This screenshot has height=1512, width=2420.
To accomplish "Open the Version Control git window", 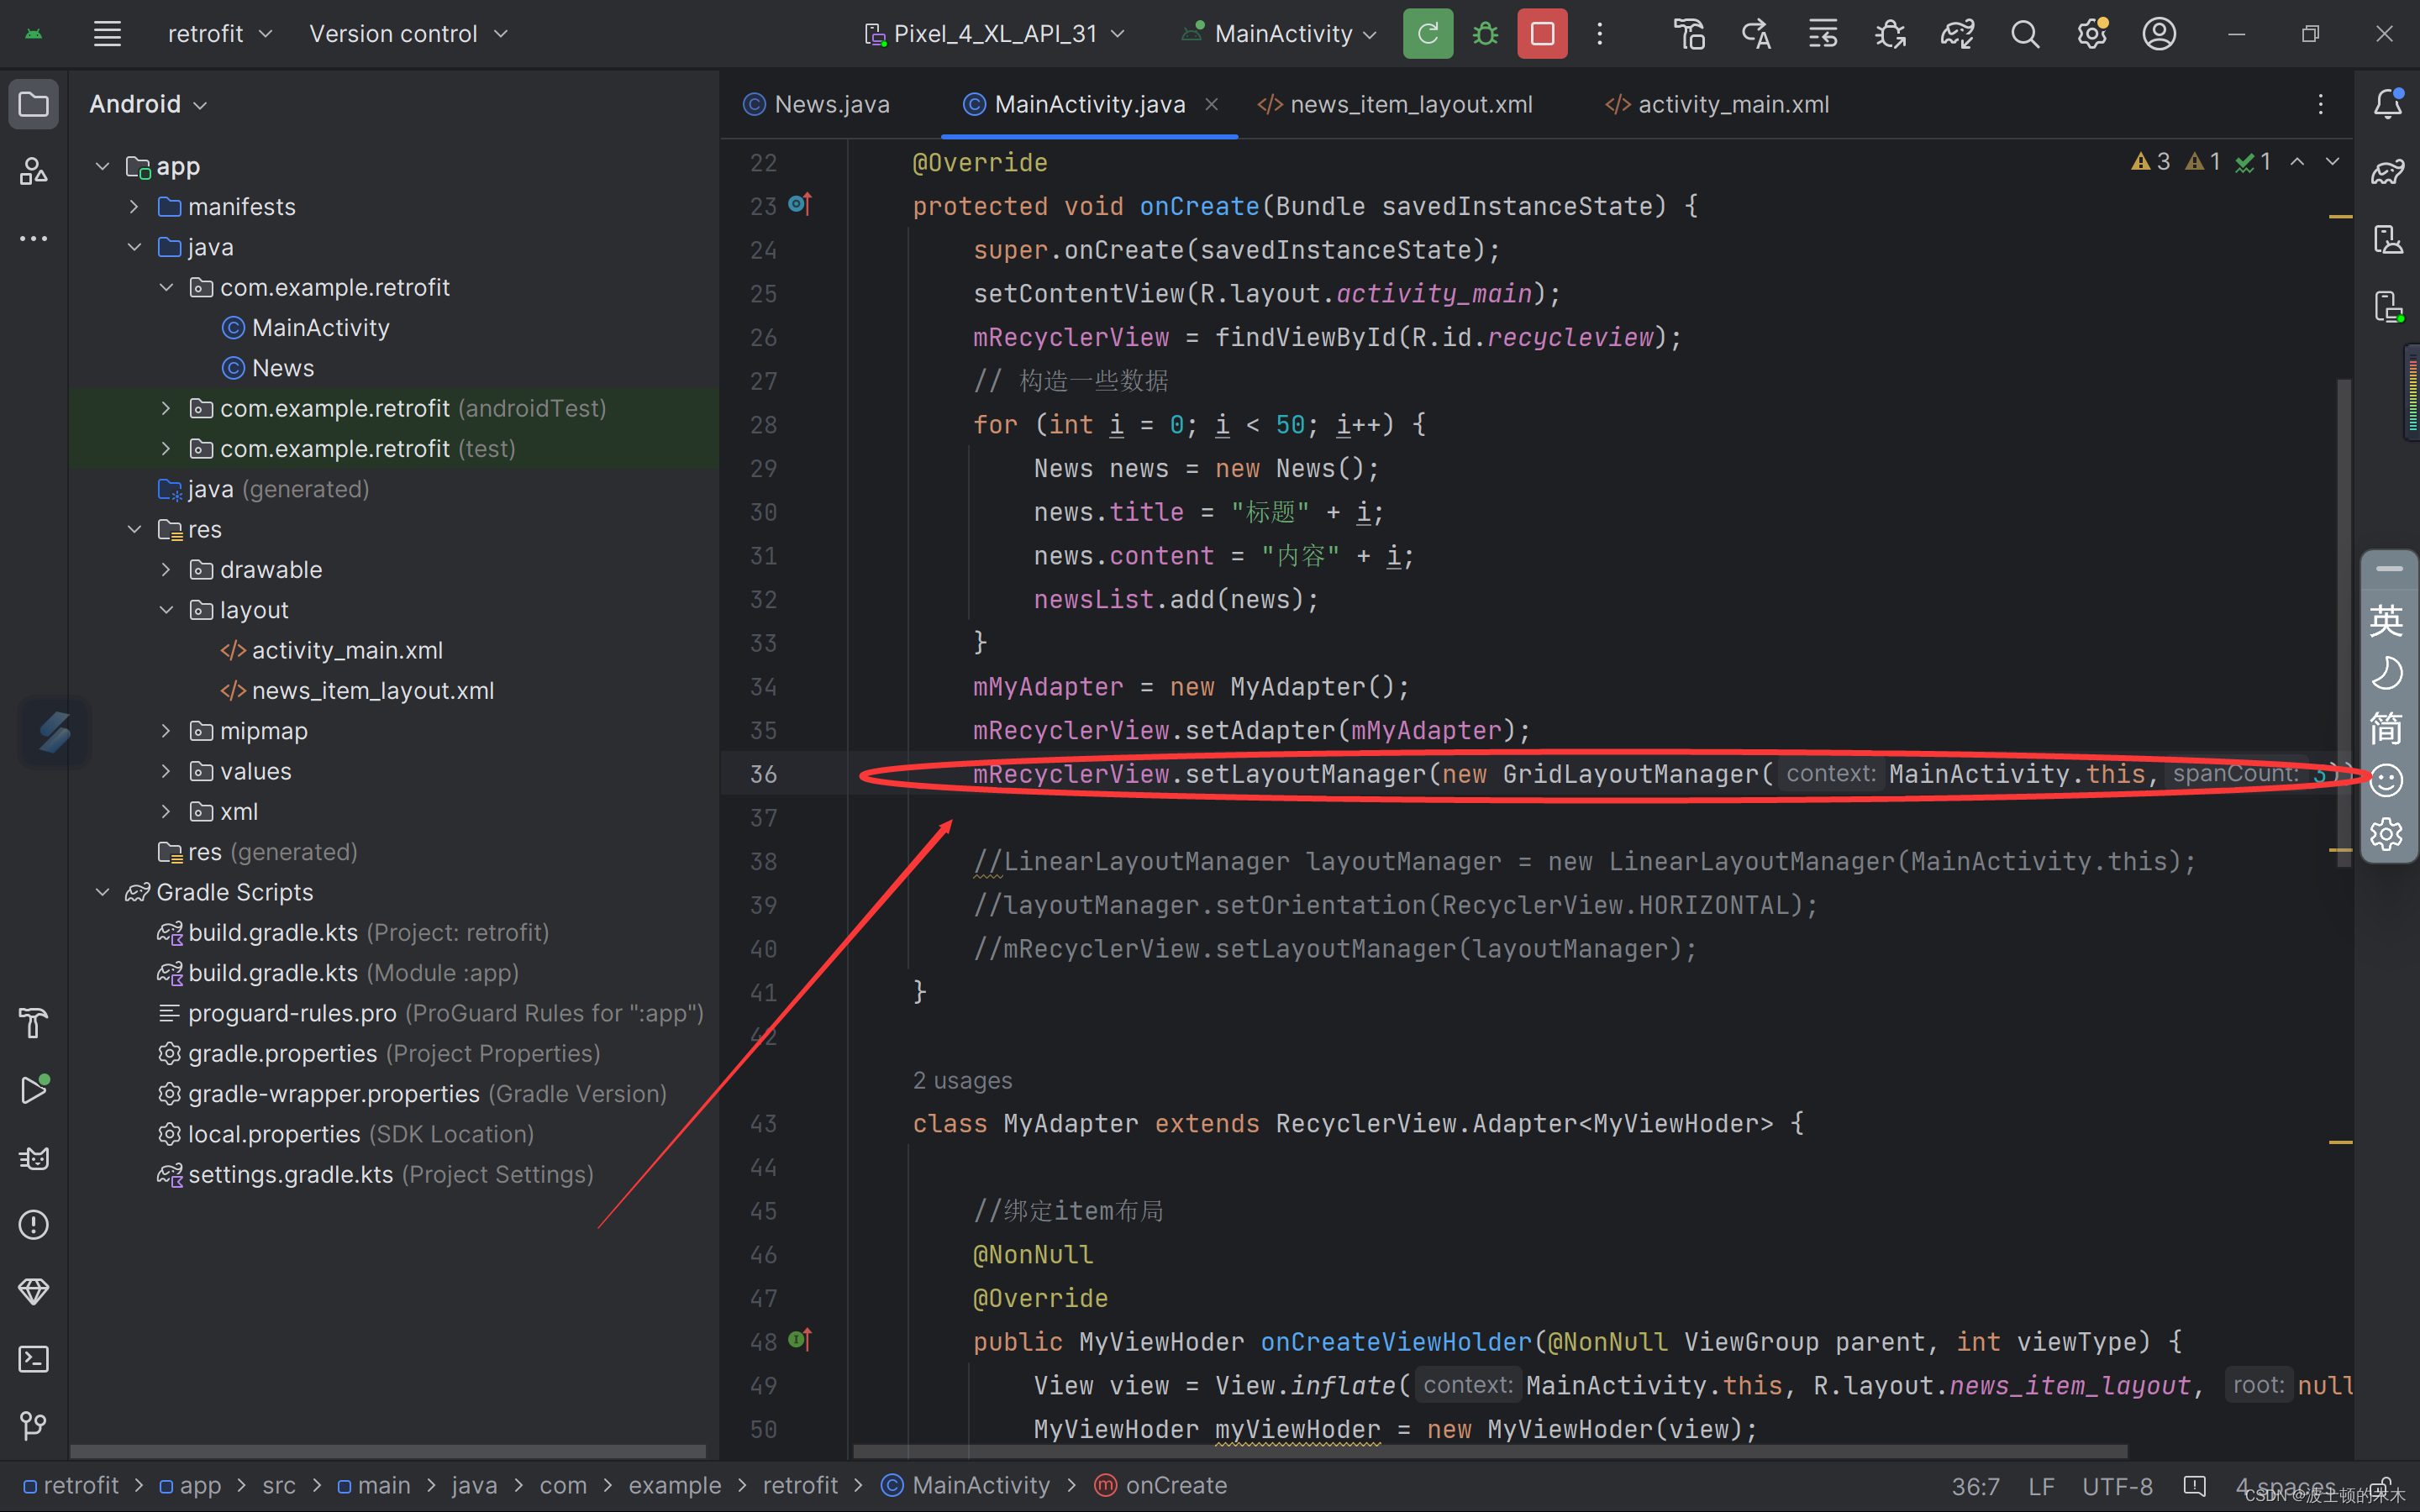I will coord(34,1425).
